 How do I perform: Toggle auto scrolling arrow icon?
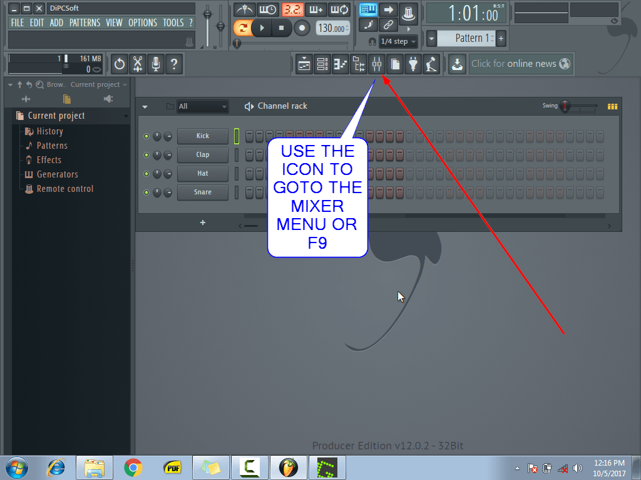[388, 9]
